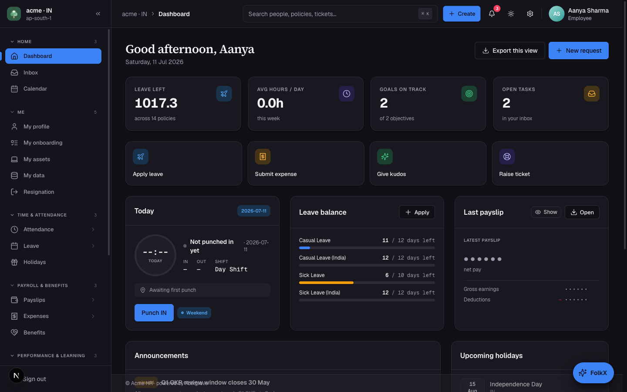
Task: Show hidden payslip amounts with eye toggle
Action: pos(546,212)
